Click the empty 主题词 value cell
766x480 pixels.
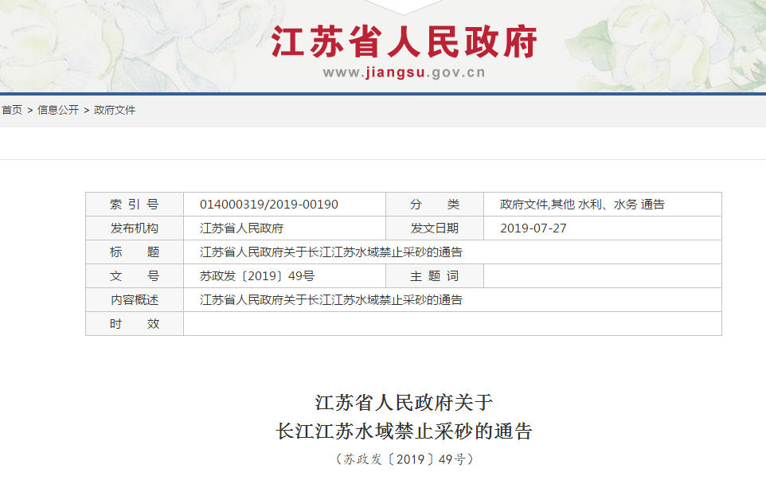(602, 276)
